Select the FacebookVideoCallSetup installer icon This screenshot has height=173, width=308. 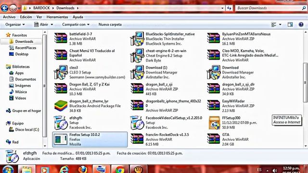pyautogui.click(x=137, y=123)
